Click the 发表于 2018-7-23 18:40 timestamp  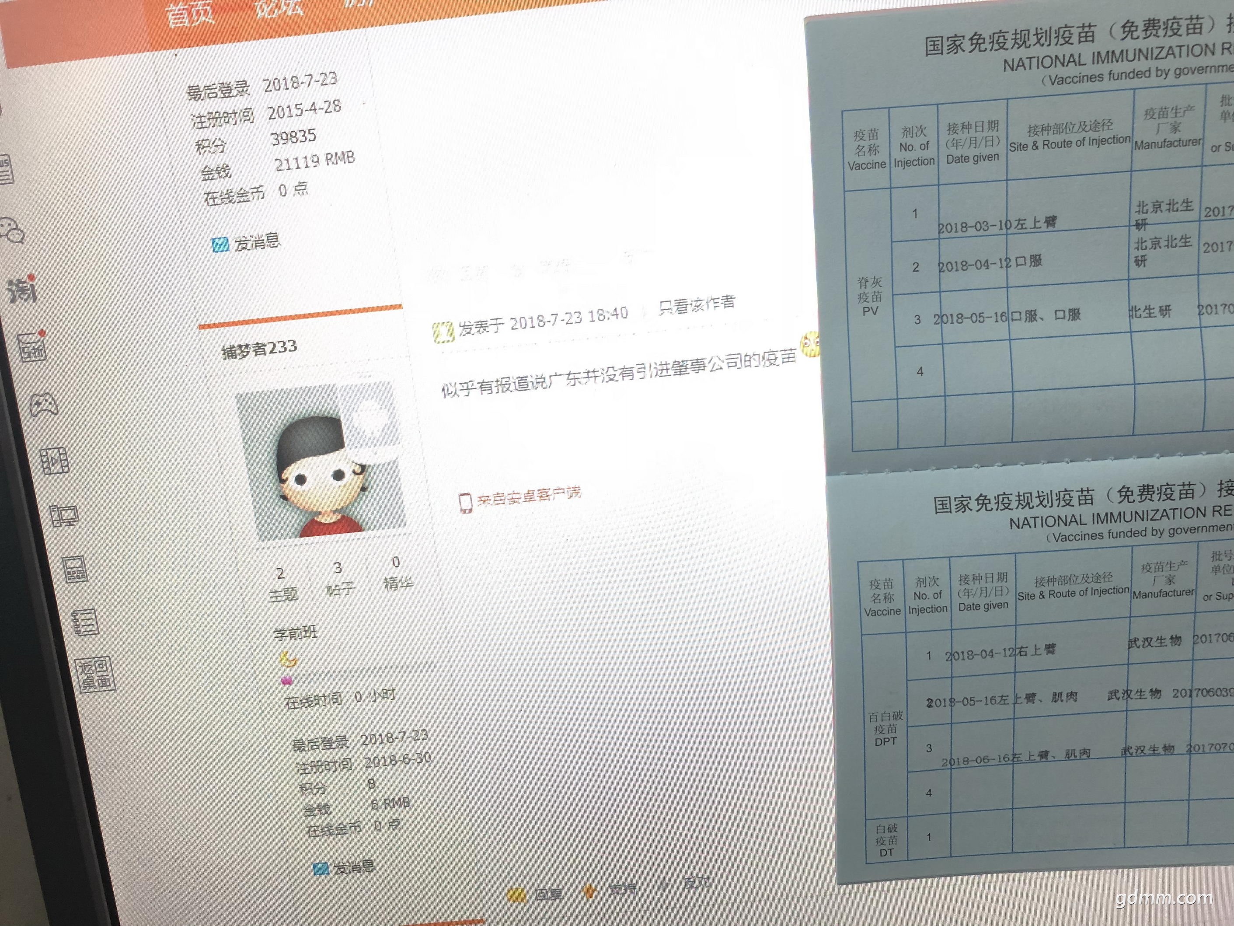tap(544, 320)
